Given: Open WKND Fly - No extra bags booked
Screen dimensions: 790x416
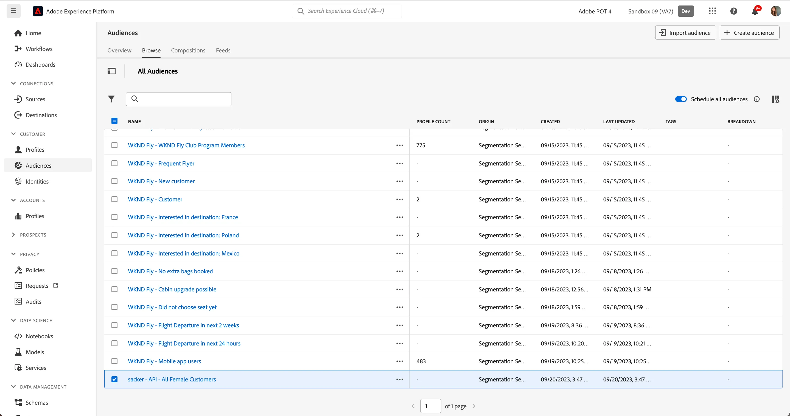Looking at the screenshot, I should (x=170, y=271).
